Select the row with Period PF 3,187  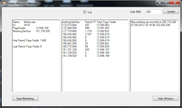coord(86,34)
